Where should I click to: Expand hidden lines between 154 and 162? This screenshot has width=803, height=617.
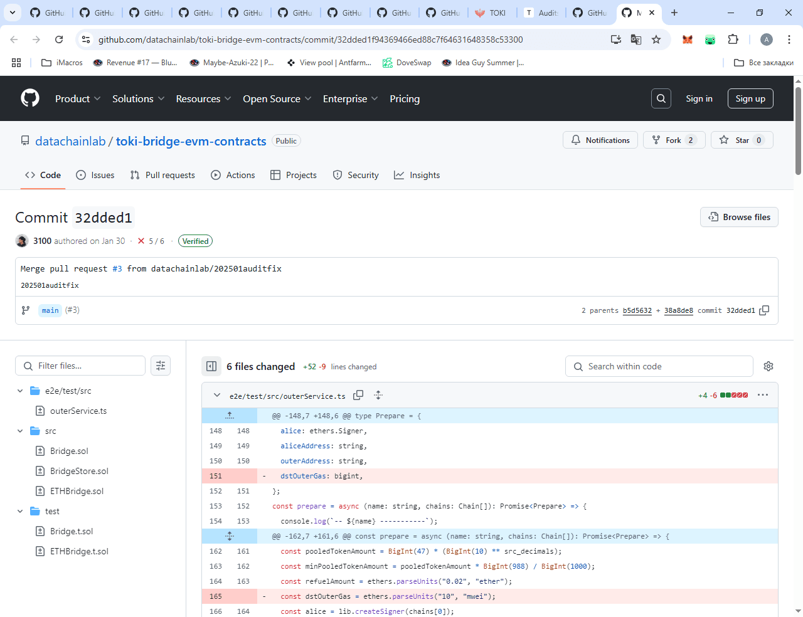pyautogui.click(x=230, y=536)
